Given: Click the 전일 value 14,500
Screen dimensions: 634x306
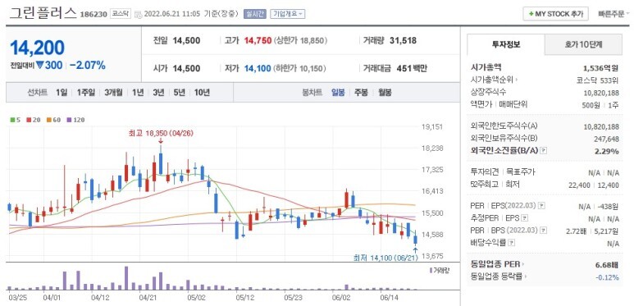Looking at the screenshot, I should 186,40.
